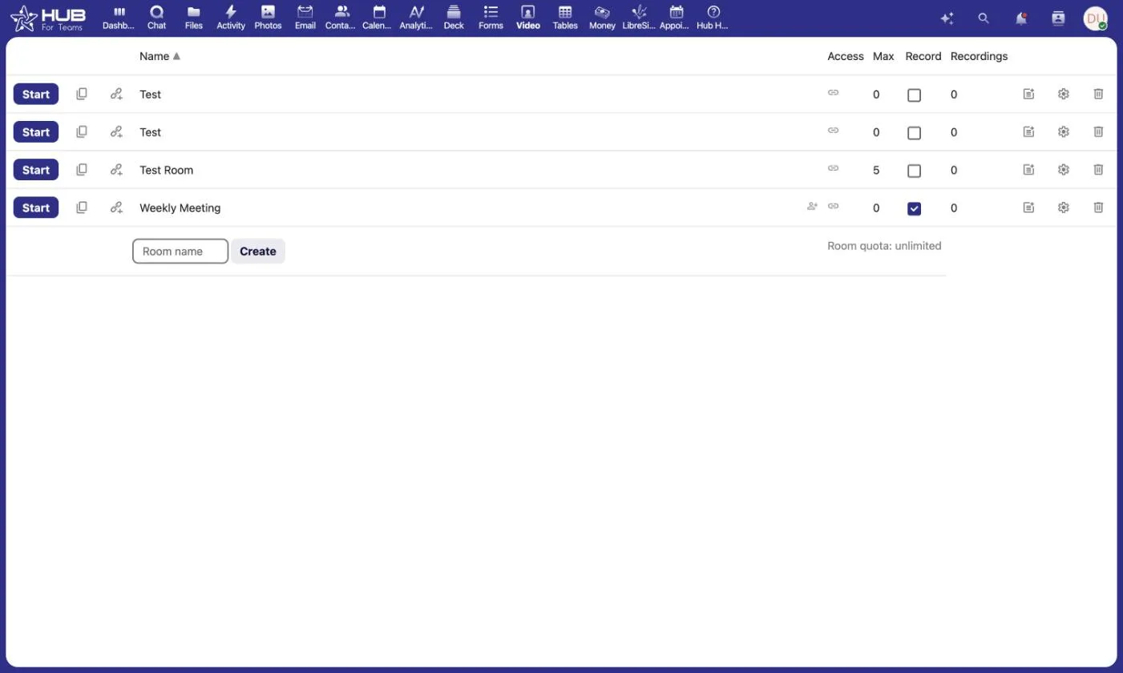Edit the Test Room name text
Image resolution: width=1123 pixels, height=673 pixels.
pyautogui.click(x=166, y=170)
